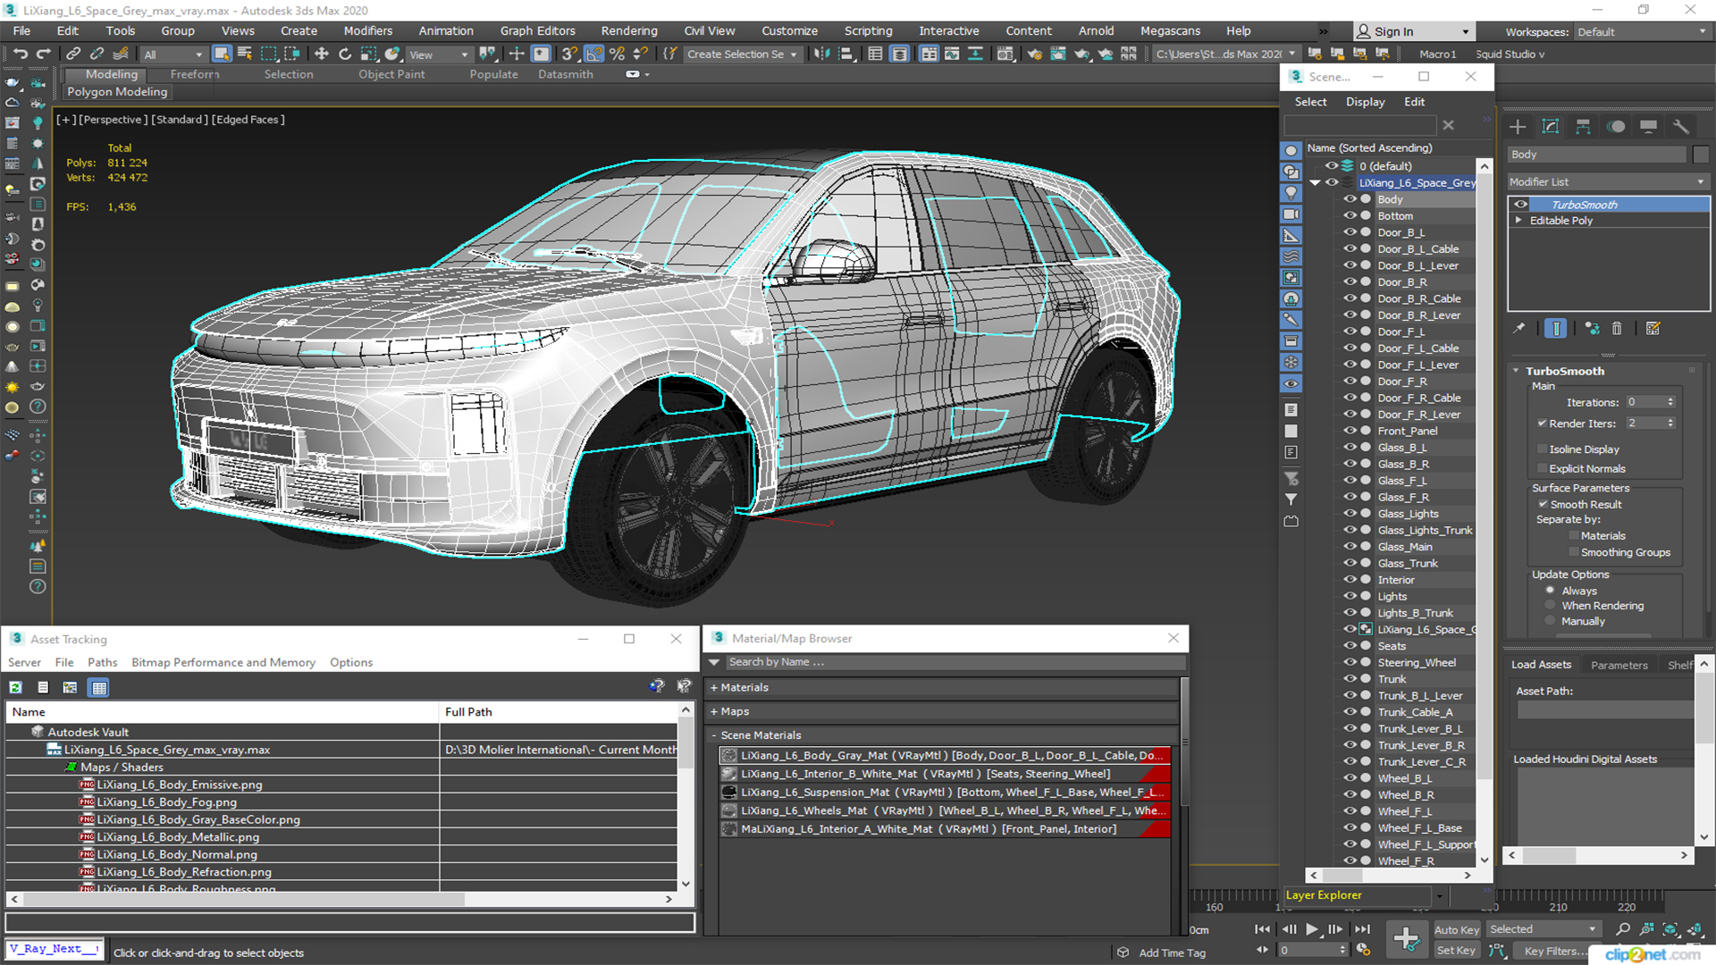The image size is (1716, 965).
Task: Open the Command panel Modify tab
Action: [1551, 126]
